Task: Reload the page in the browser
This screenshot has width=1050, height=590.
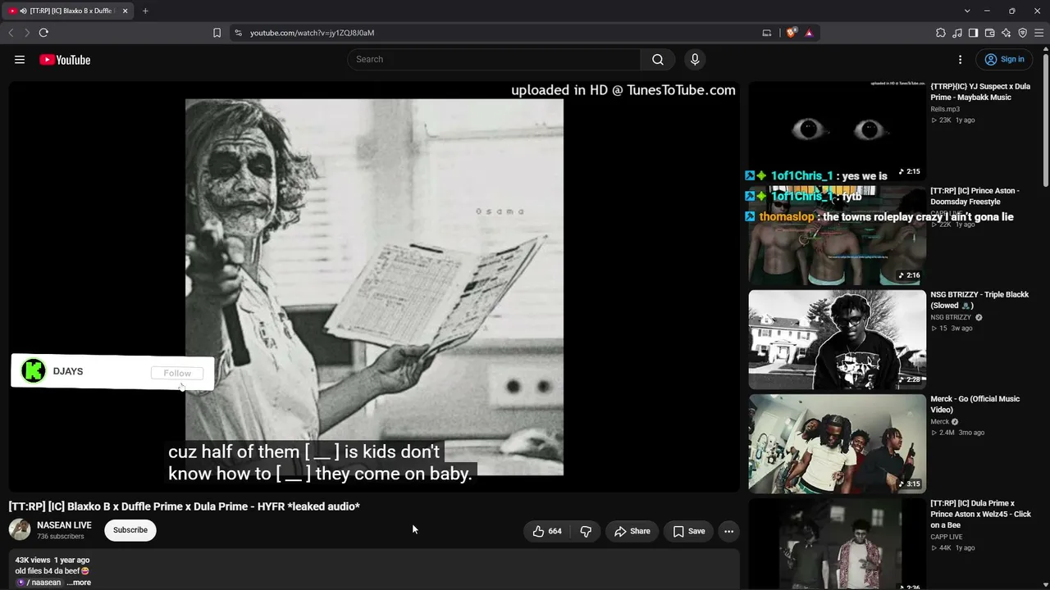Action: click(43, 33)
